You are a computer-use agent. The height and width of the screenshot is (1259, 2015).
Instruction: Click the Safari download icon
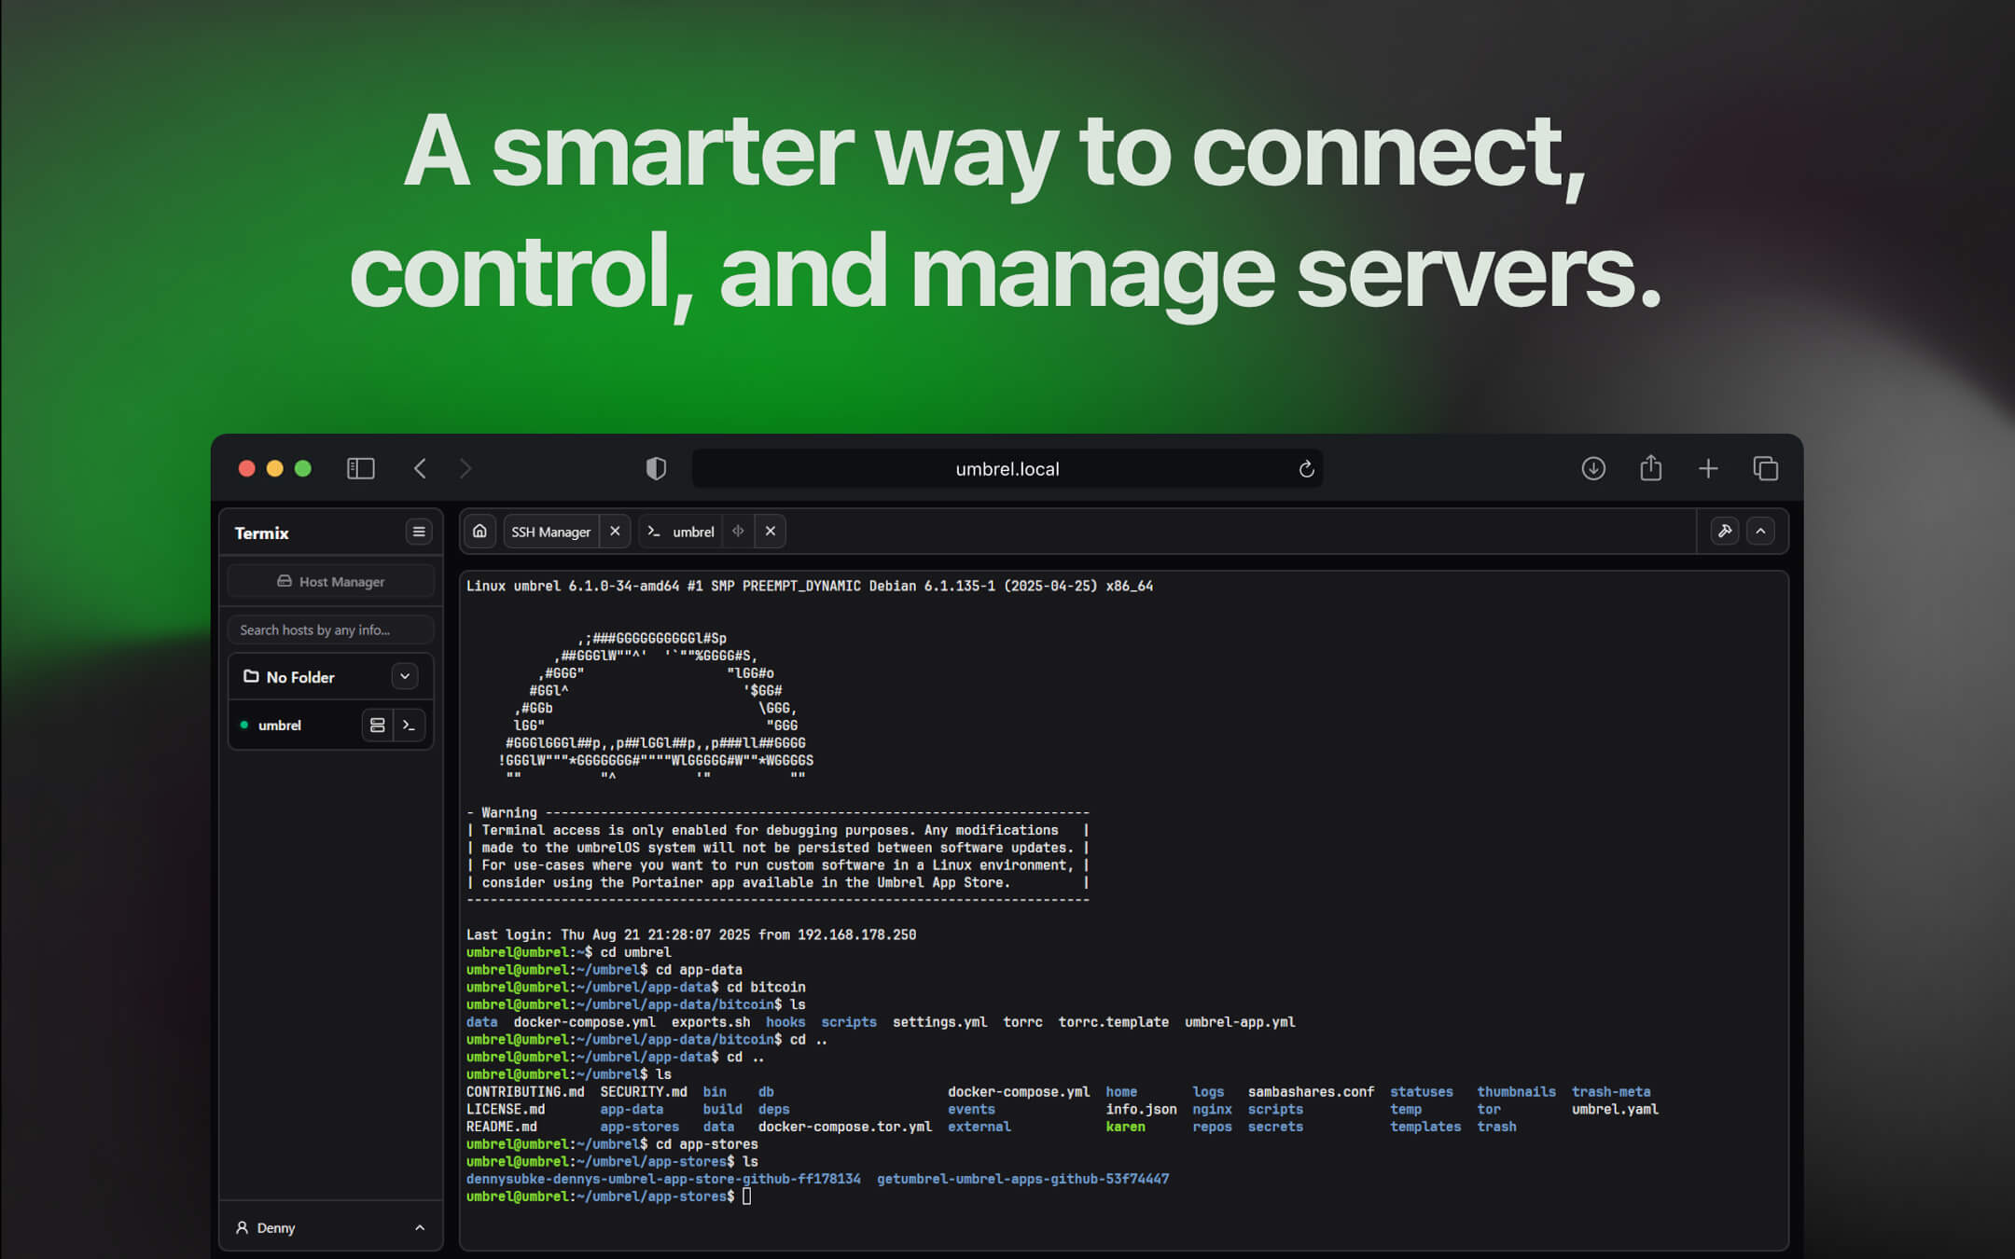[x=1593, y=468]
